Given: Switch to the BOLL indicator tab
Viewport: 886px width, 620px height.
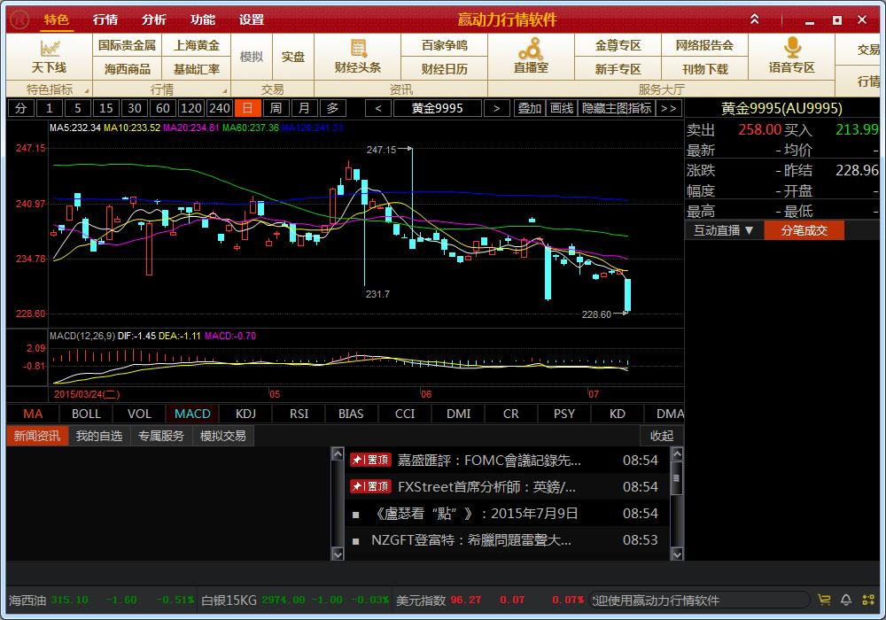Looking at the screenshot, I should [86, 414].
